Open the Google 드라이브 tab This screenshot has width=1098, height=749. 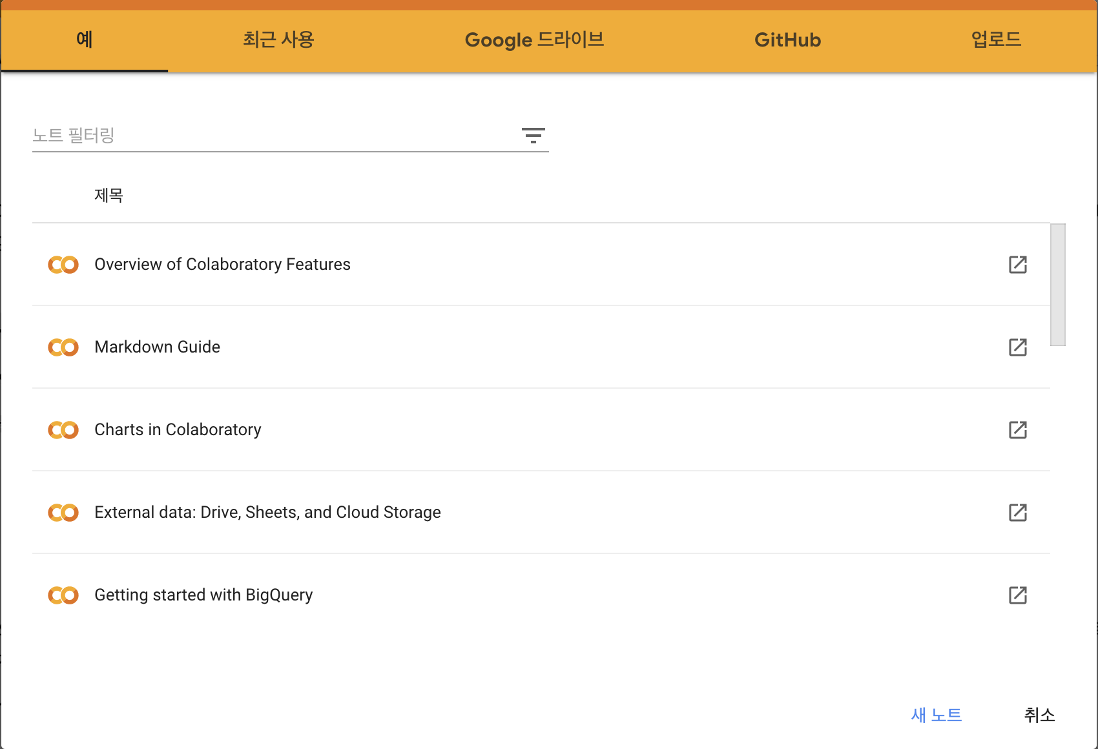(534, 40)
